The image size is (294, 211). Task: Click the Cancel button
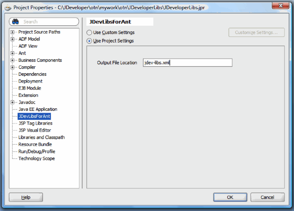[x=267, y=197]
